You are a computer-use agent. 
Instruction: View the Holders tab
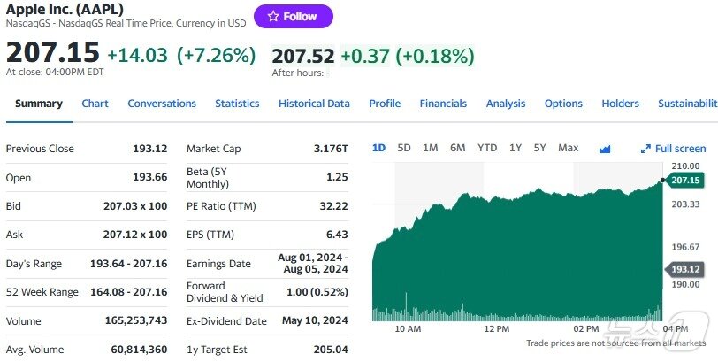(620, 104)
